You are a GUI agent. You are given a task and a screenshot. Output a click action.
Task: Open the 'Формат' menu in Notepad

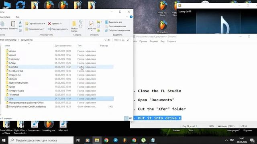[x=154, y=41]
